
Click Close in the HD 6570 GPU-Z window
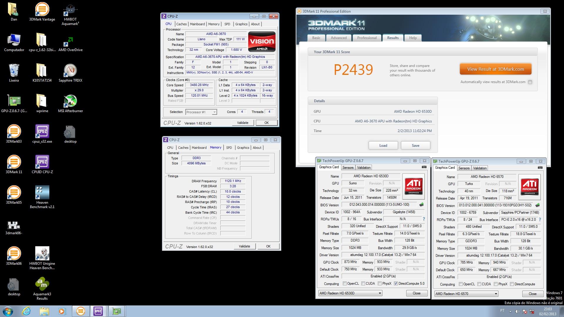[533, 294]
